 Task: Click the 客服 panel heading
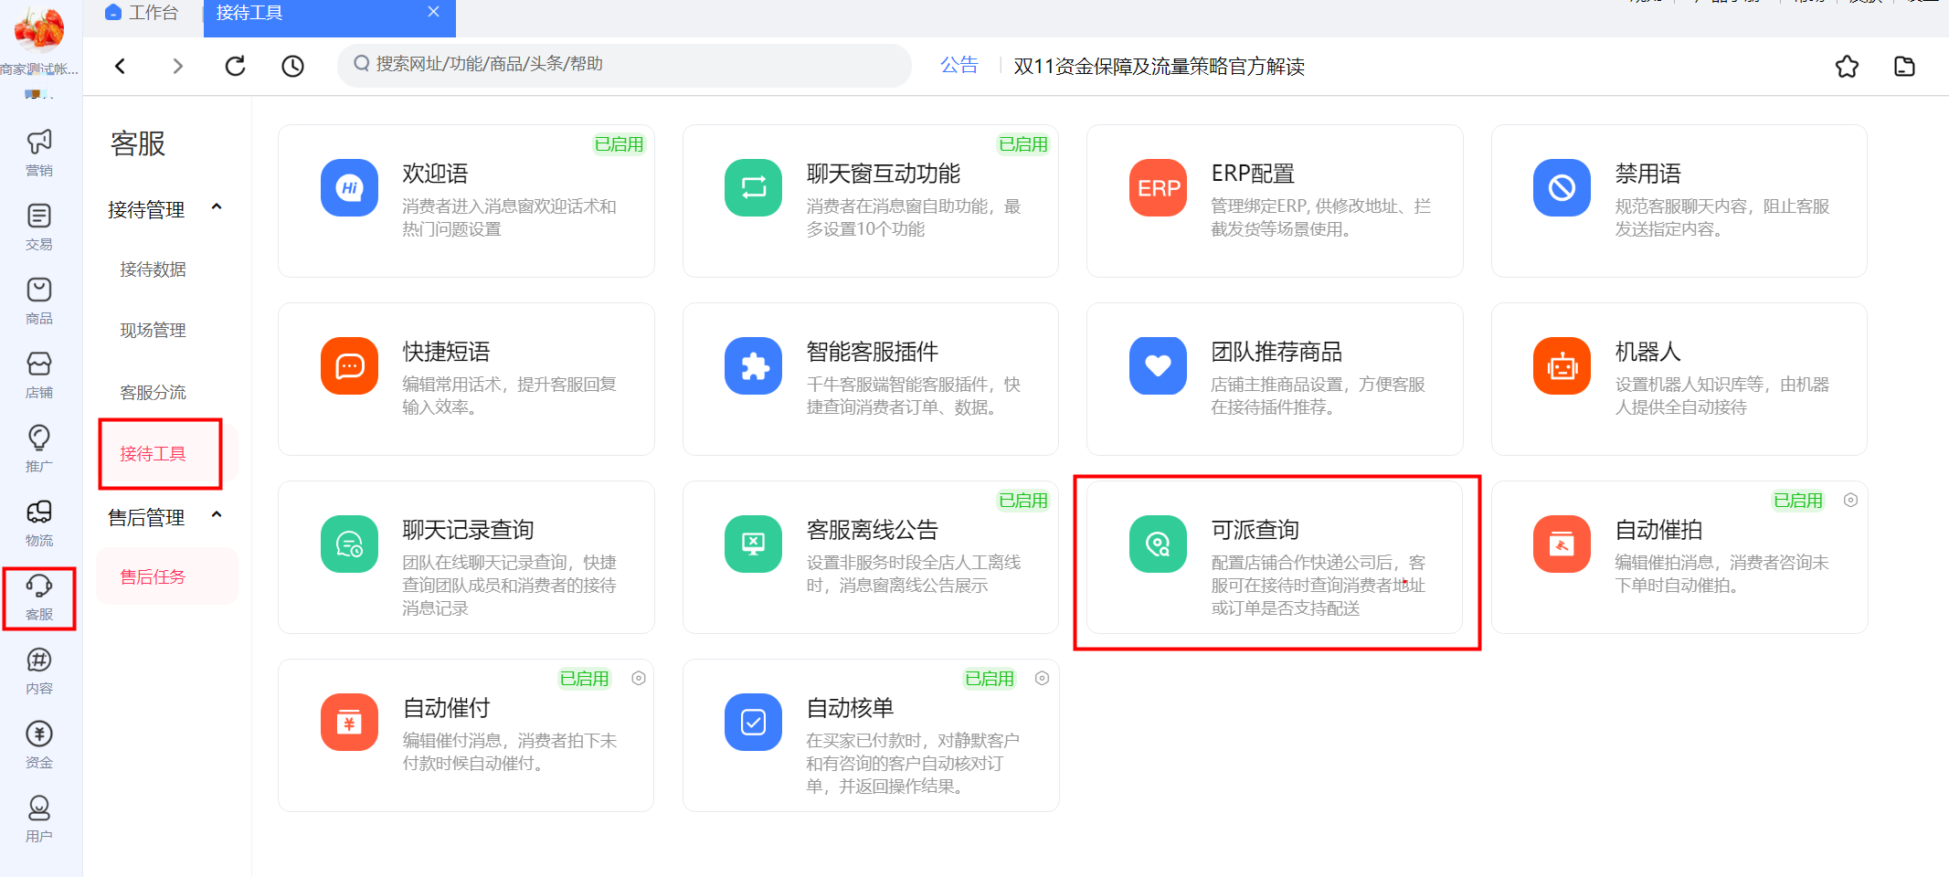(138, 143)
